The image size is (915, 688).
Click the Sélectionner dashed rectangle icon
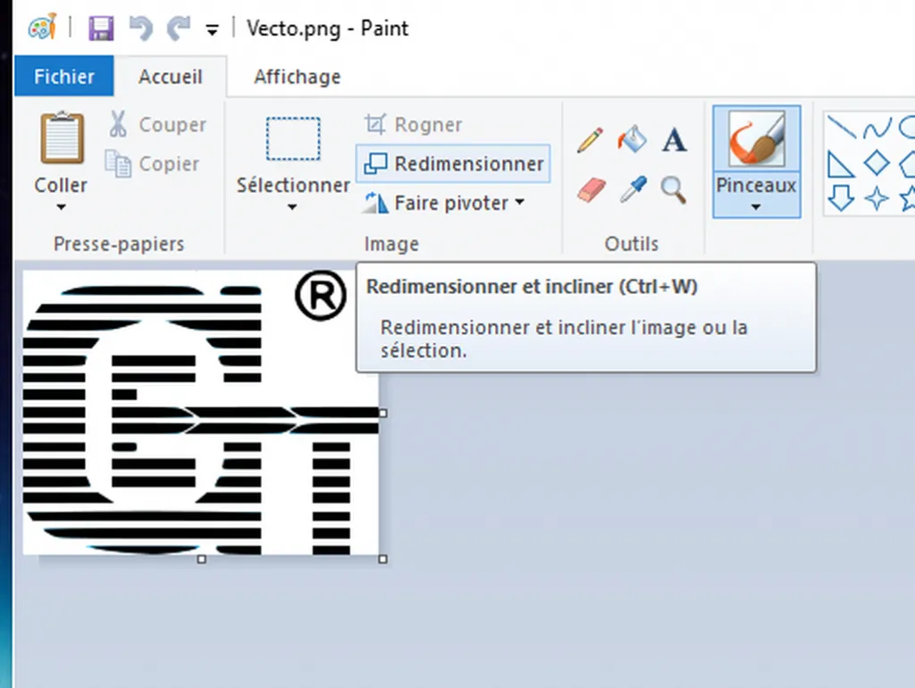click(293, 138)
